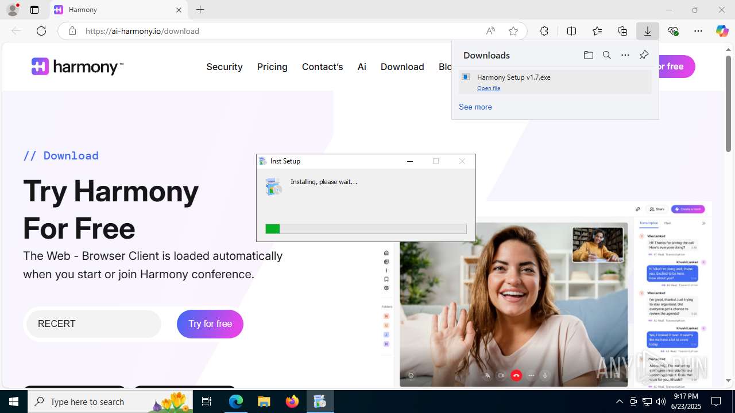Open Collections icon in toolbar
The image size is (735, 413).
point(622,31)
